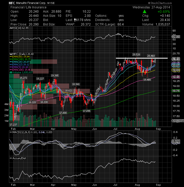Click the 19.273 price label
The image size is (184, 187).
23,78
